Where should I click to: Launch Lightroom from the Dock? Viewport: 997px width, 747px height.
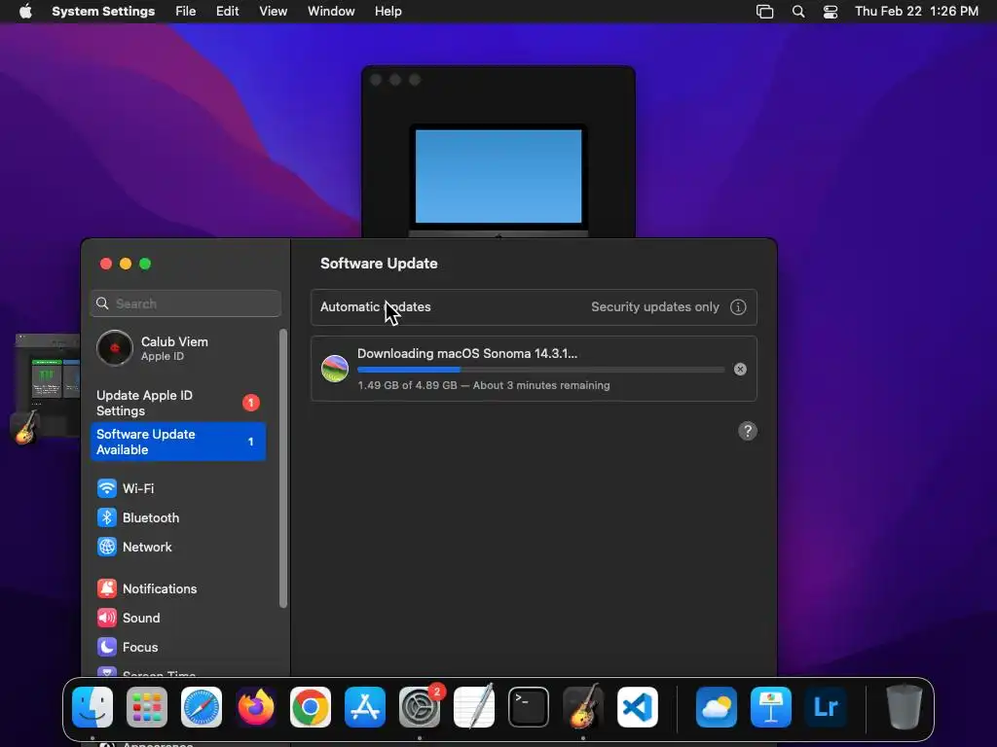(x=826, y=707)
